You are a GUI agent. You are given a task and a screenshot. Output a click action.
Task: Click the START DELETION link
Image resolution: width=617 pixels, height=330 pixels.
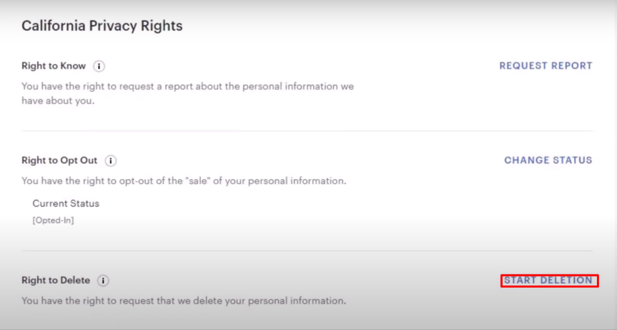click(x=548, y=280)
